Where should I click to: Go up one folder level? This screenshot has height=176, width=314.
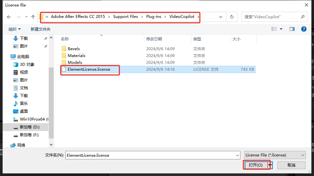click(33, 17)
